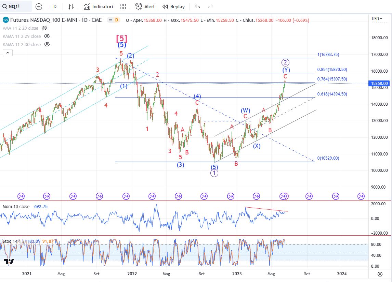Click the plus icon to add a symbol
Viewport: 392px width, 282px height.
click(39, 7)
